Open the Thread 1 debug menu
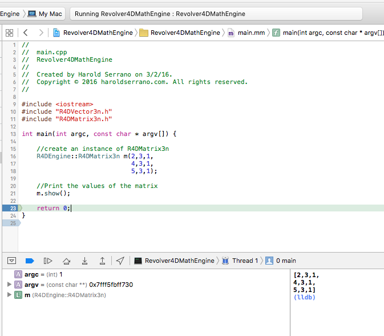The height and width of the screenshot is (336, 384). pos(245,261)
